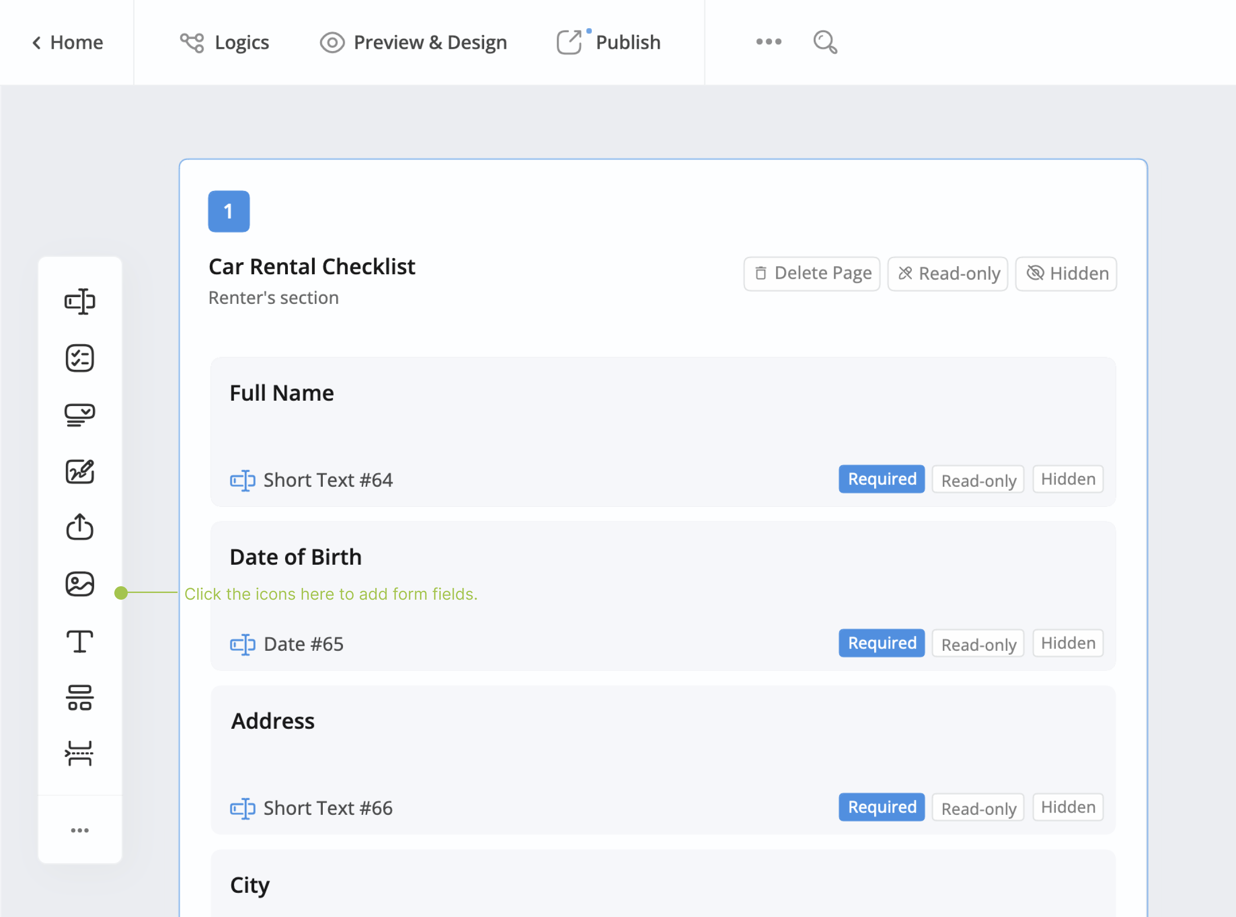Image resolution: width=1236 pixels, height=917 pixels.
Task: Click the Publish button
Action: point(609,42)
